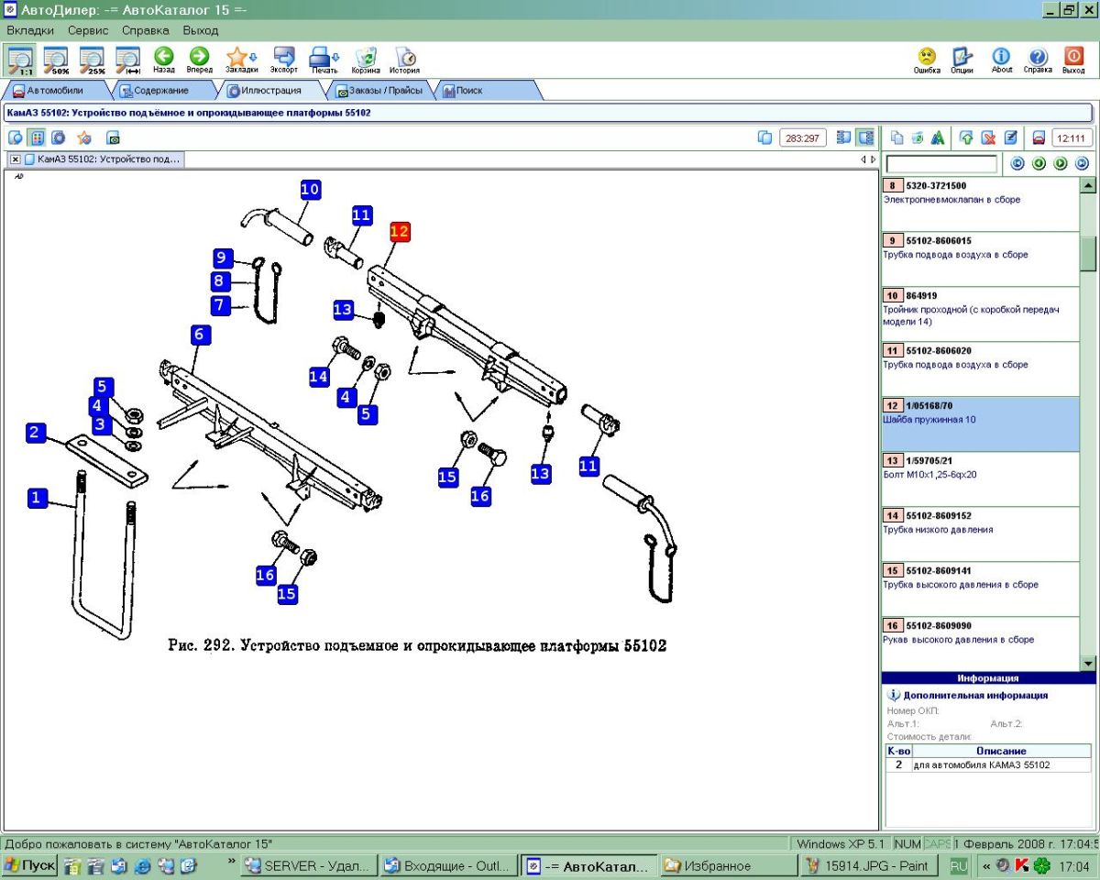
Task: Click the RU language indicator in tray
Action: [959, 865]
